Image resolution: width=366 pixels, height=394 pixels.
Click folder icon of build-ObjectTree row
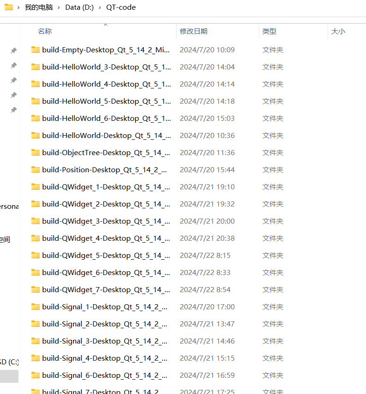[x=36, y=152]
